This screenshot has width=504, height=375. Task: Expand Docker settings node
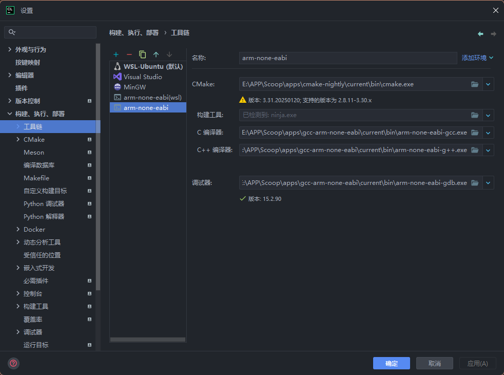tap(18, 229)
